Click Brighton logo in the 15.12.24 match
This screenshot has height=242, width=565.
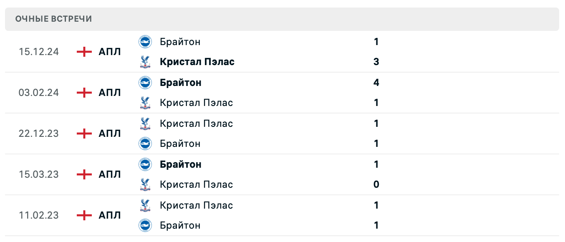[145, 42]
